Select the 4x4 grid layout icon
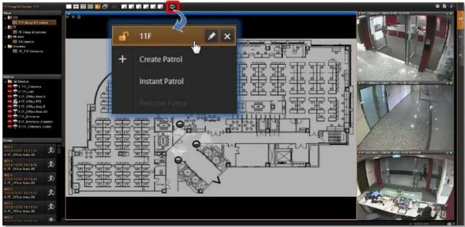Screen dimensions: 465x227 [x=90, y=6]
